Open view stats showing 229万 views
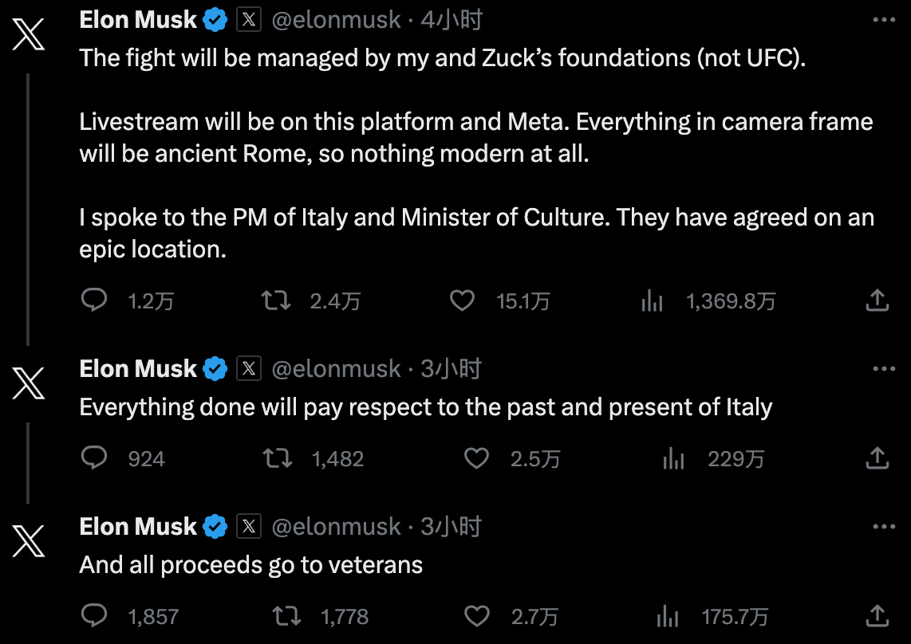 pos(674,458)
